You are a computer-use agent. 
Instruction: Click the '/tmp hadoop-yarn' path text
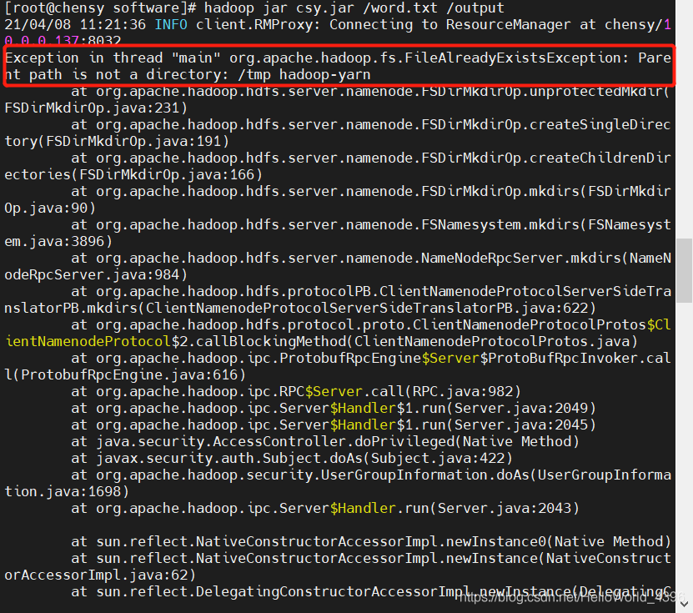[x=304, y=75]
